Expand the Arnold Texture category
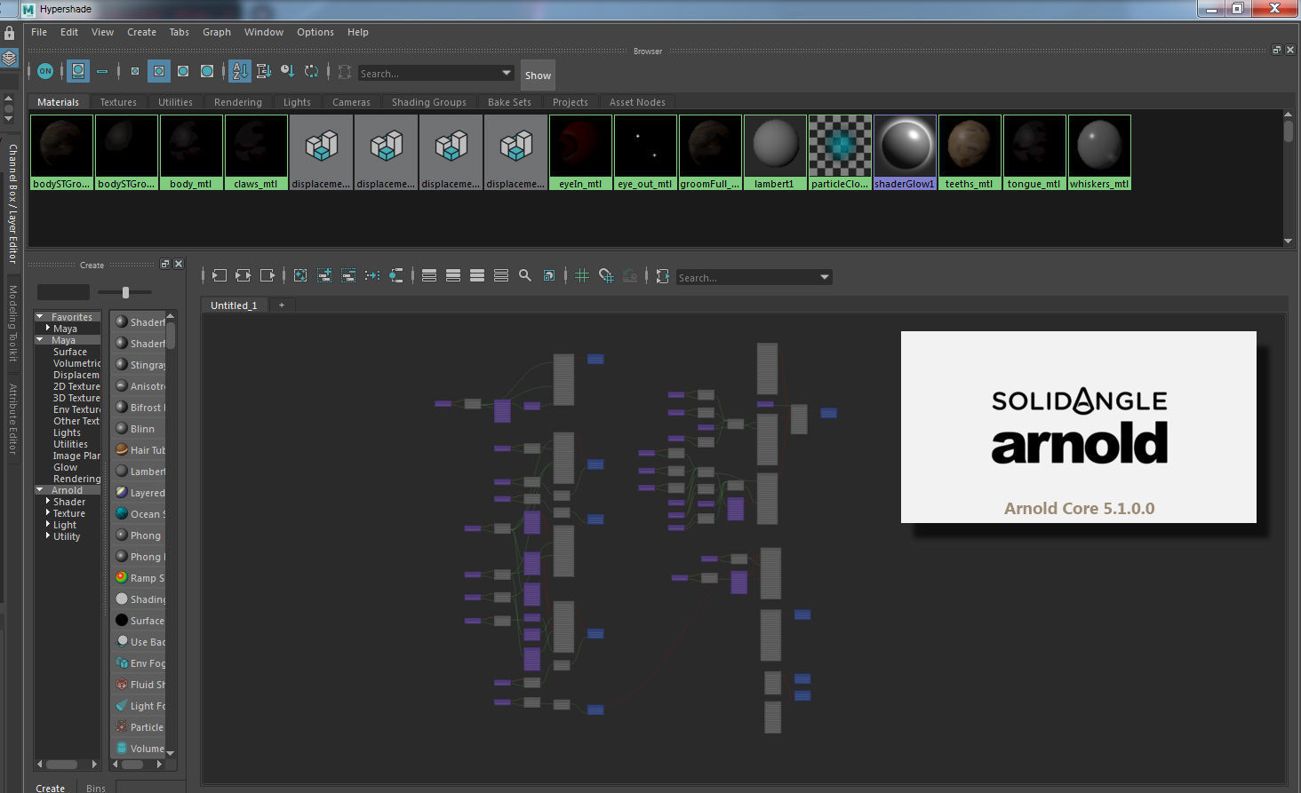 pos(48,513)
